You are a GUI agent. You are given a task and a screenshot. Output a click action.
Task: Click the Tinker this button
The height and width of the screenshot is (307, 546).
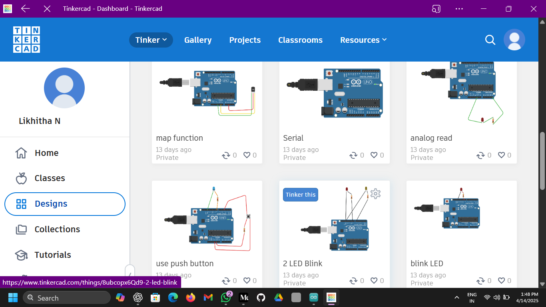(301, 195)
